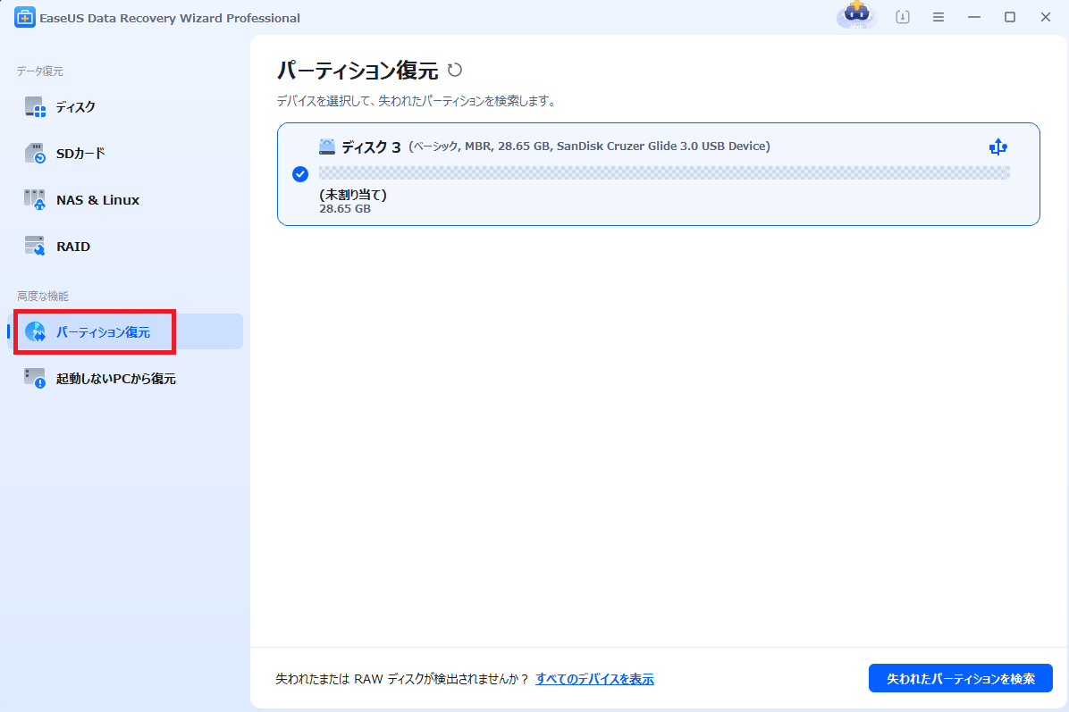1069x712 pixels.
Task: Click the EaseUS app logo in title bar
Action: pos(23,18)
